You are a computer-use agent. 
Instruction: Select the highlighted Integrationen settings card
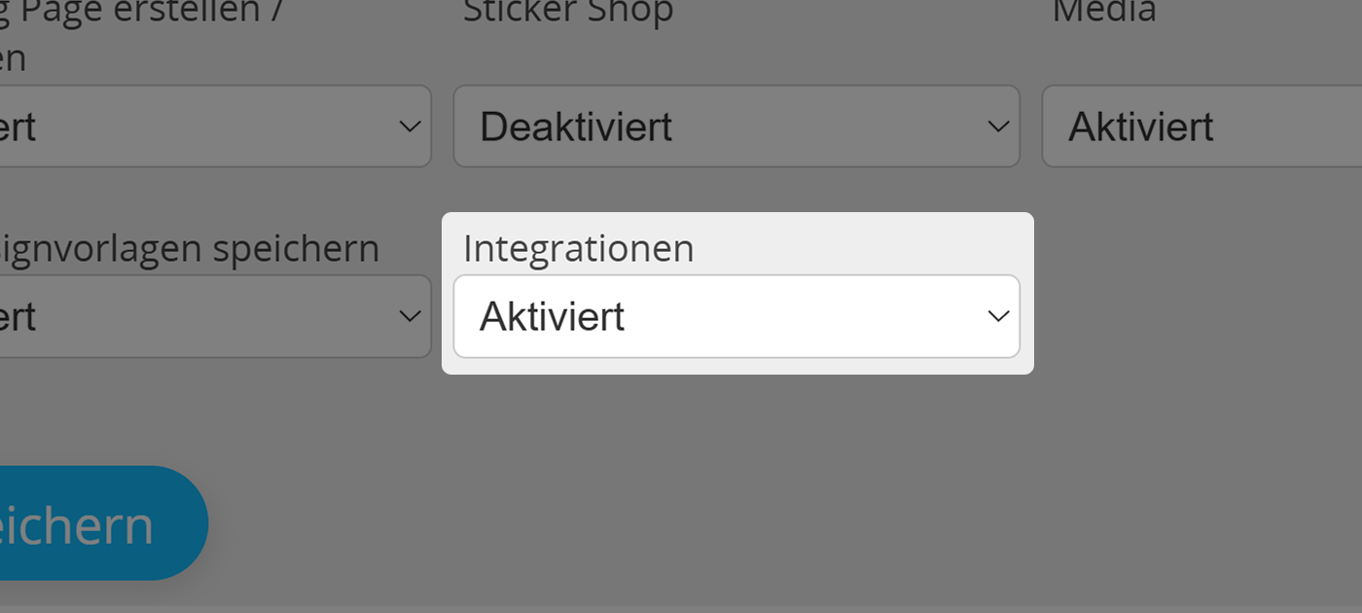point(736,292)
